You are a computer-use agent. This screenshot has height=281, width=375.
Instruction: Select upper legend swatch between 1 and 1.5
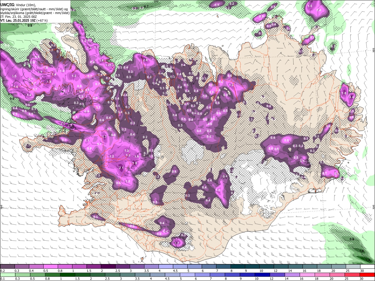(79, 267)
